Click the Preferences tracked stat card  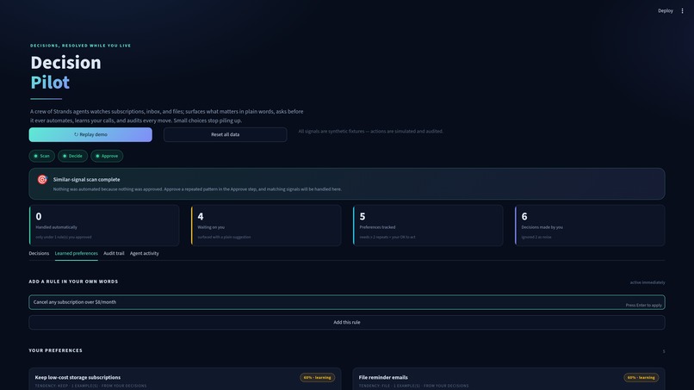pos(428,226)
